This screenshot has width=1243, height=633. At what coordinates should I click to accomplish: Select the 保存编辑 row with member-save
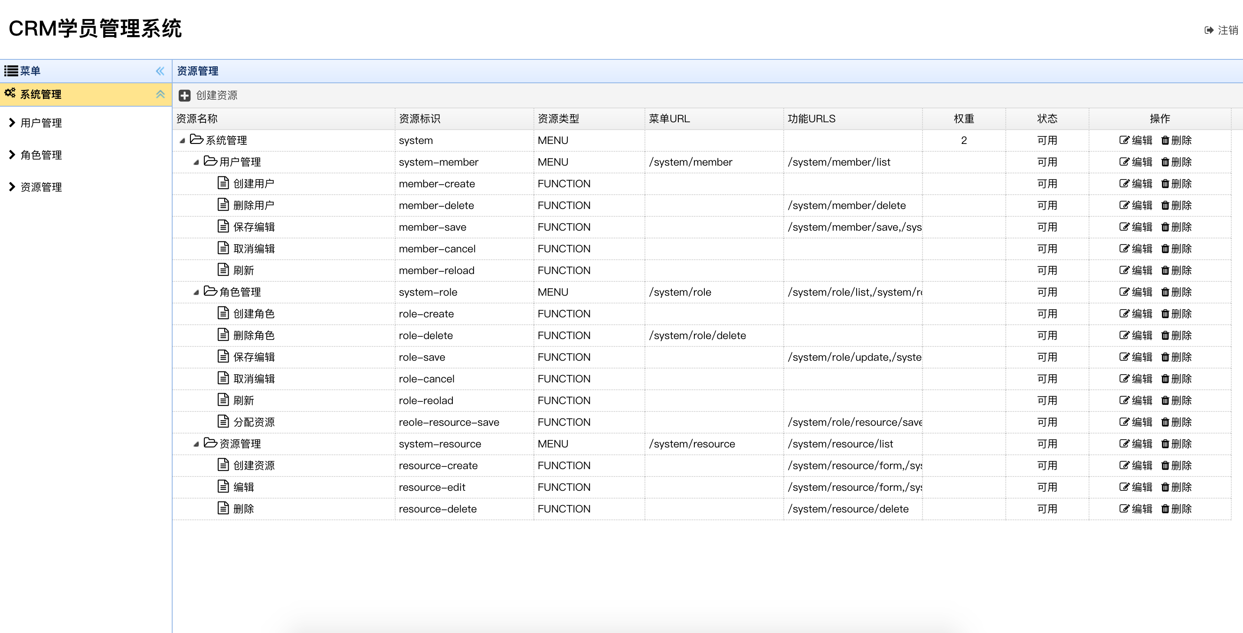(x=702, y=227)
